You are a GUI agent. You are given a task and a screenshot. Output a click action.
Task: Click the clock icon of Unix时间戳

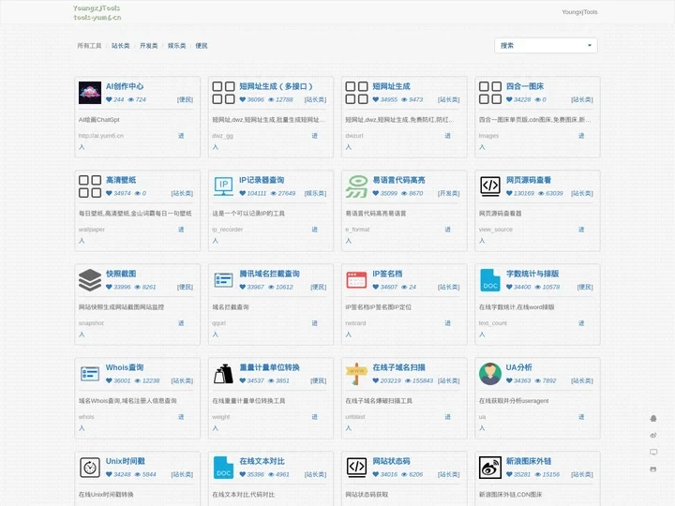point(90,468)
